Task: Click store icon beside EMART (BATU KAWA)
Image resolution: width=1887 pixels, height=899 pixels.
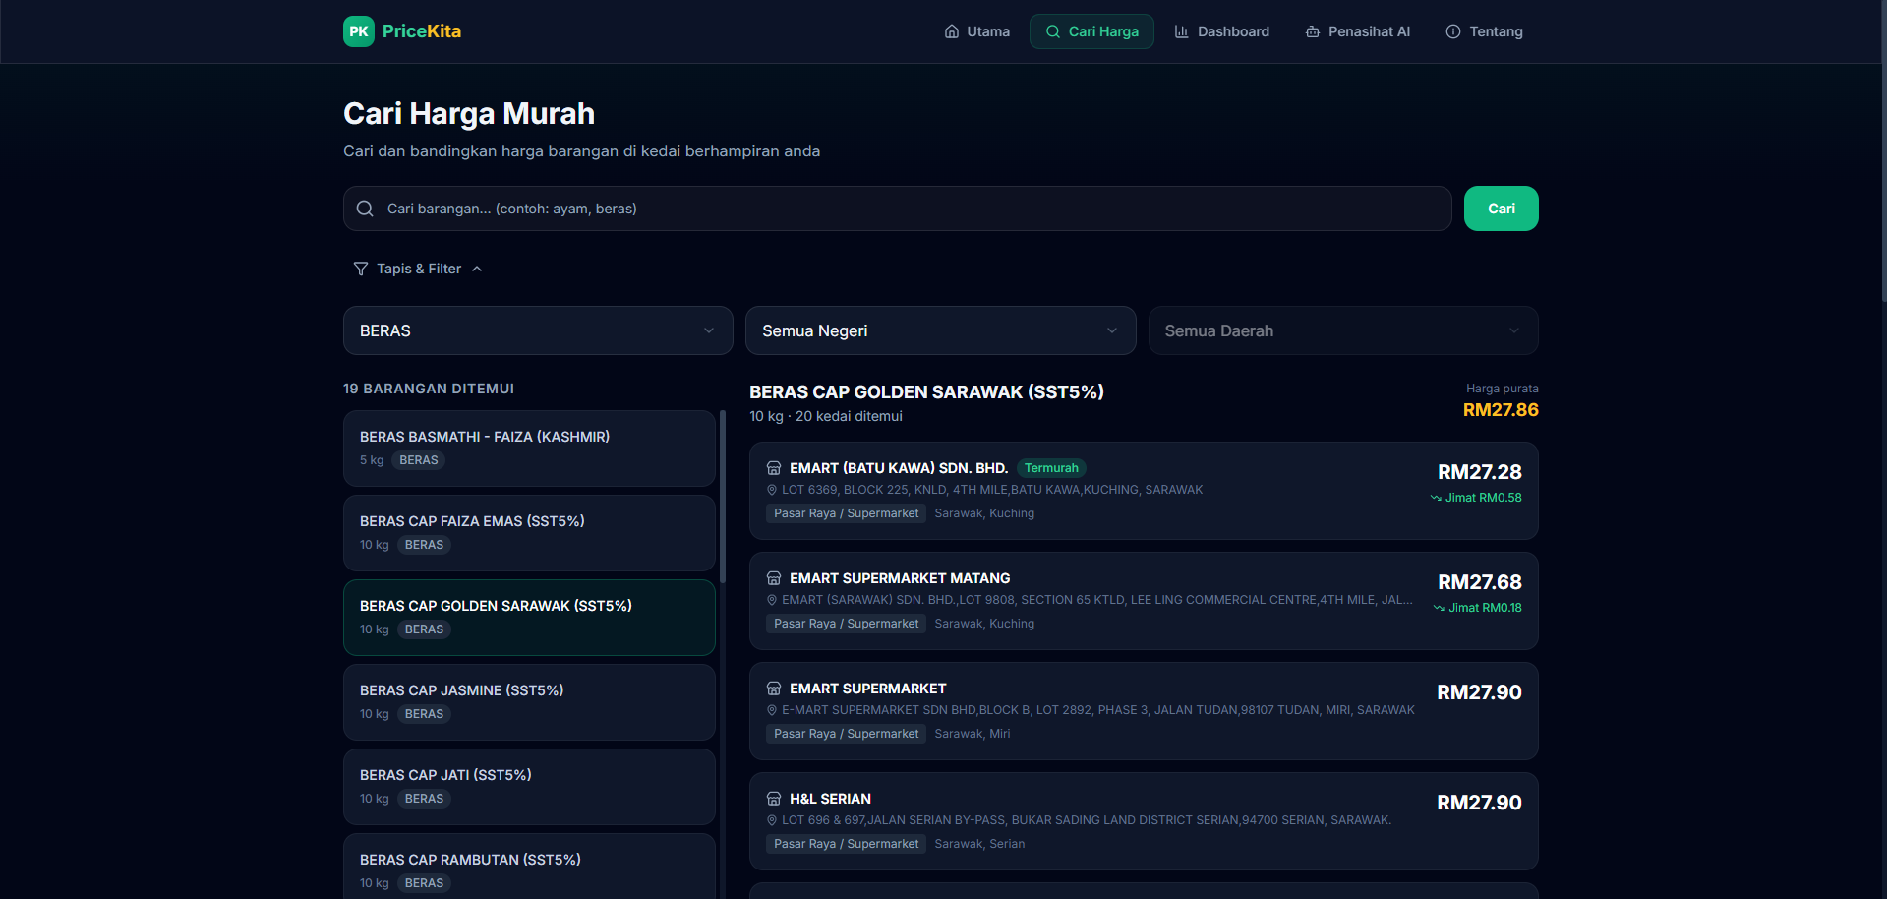Action: point(774,468)
